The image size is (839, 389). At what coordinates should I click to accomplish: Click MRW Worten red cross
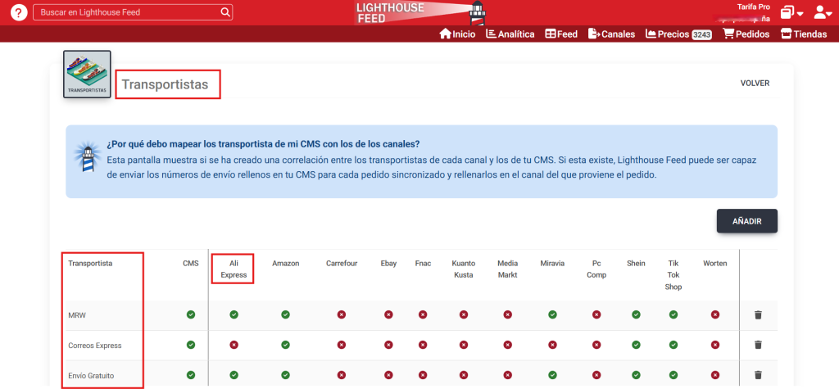point(715,314)
